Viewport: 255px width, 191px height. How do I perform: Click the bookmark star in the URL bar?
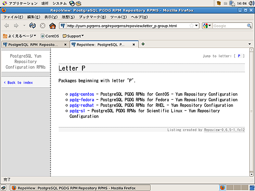tap(192, 26)
